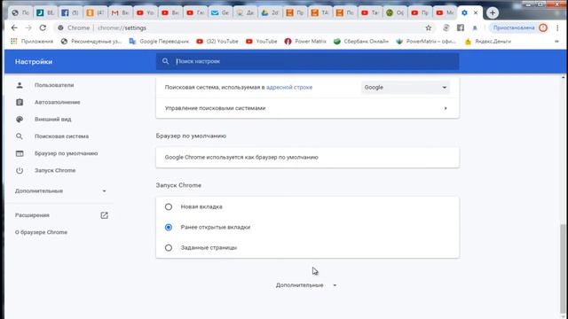Open the Google search engine dropdown
568x319 pixels.
click(406, 88)
